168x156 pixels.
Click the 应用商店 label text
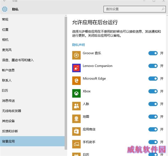point(89,129)
